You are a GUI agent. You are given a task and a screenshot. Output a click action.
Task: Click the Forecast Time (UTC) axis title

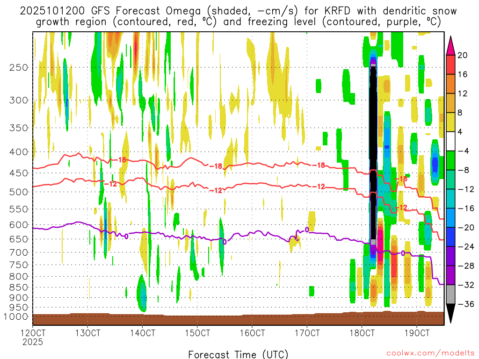(x=238, y=354)
